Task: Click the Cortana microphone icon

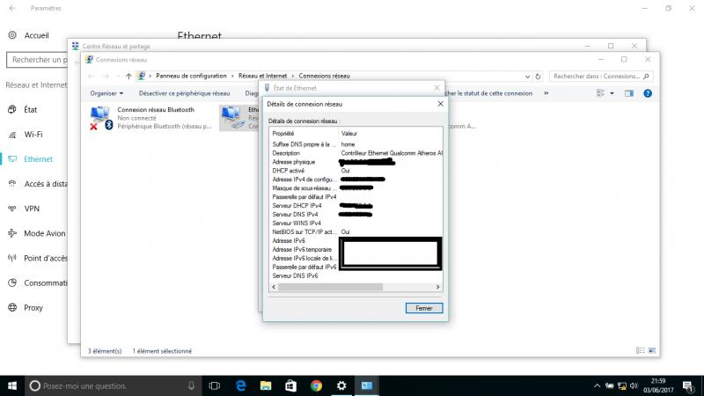Action: (191, 385)
